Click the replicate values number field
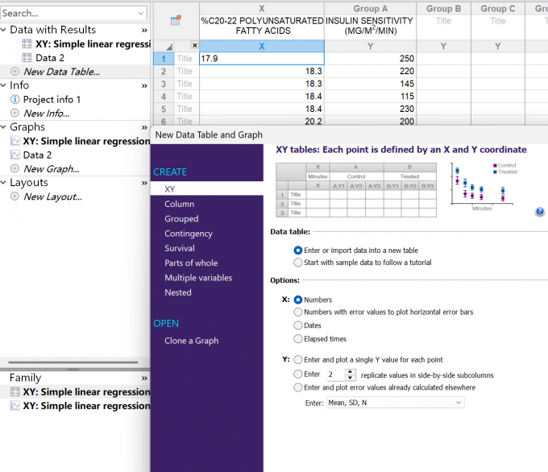Screen dimensions: 548x472 (336, 375)
